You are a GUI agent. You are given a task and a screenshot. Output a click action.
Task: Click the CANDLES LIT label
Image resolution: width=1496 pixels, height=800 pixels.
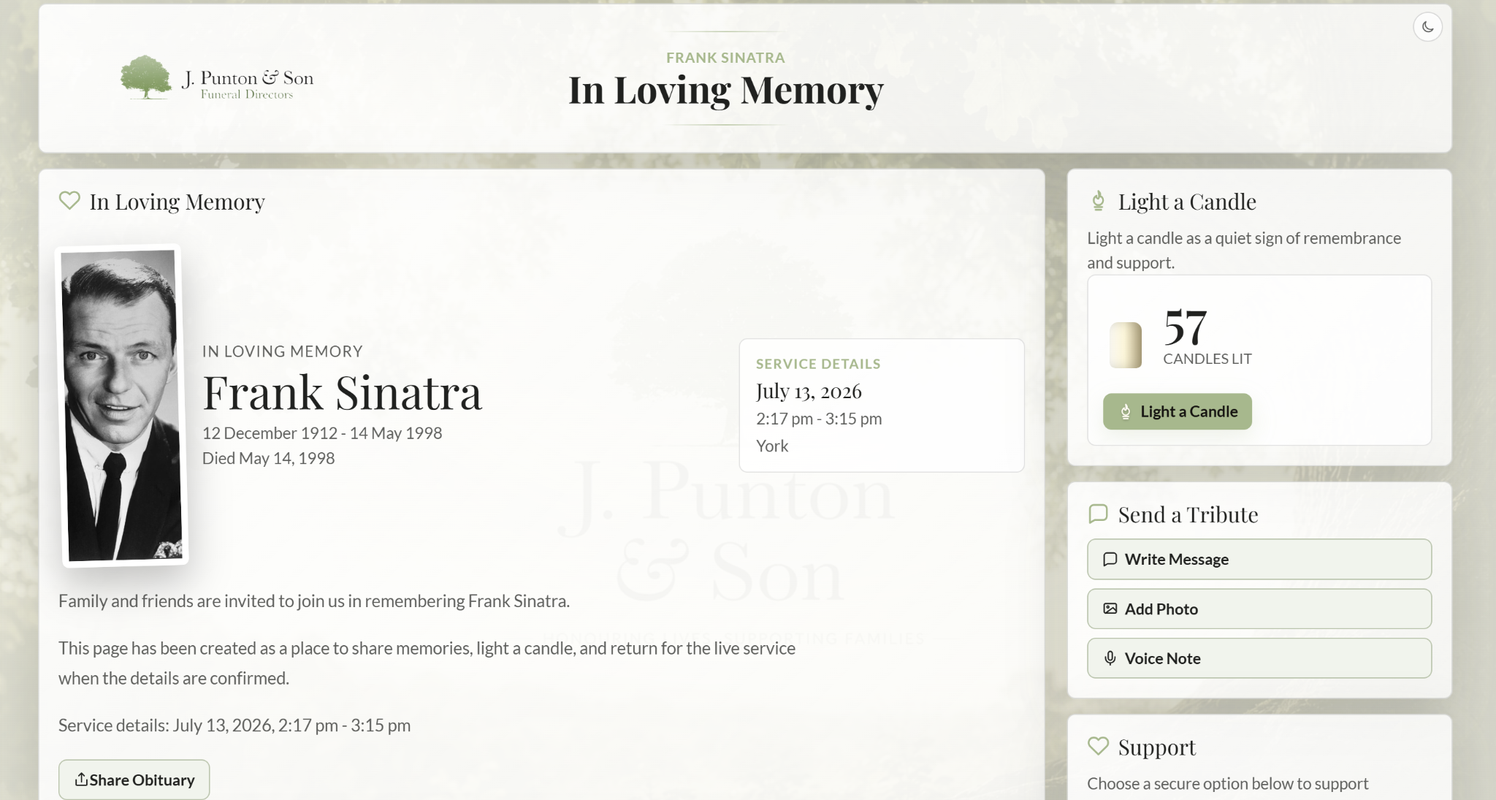tap(1207, 359)
